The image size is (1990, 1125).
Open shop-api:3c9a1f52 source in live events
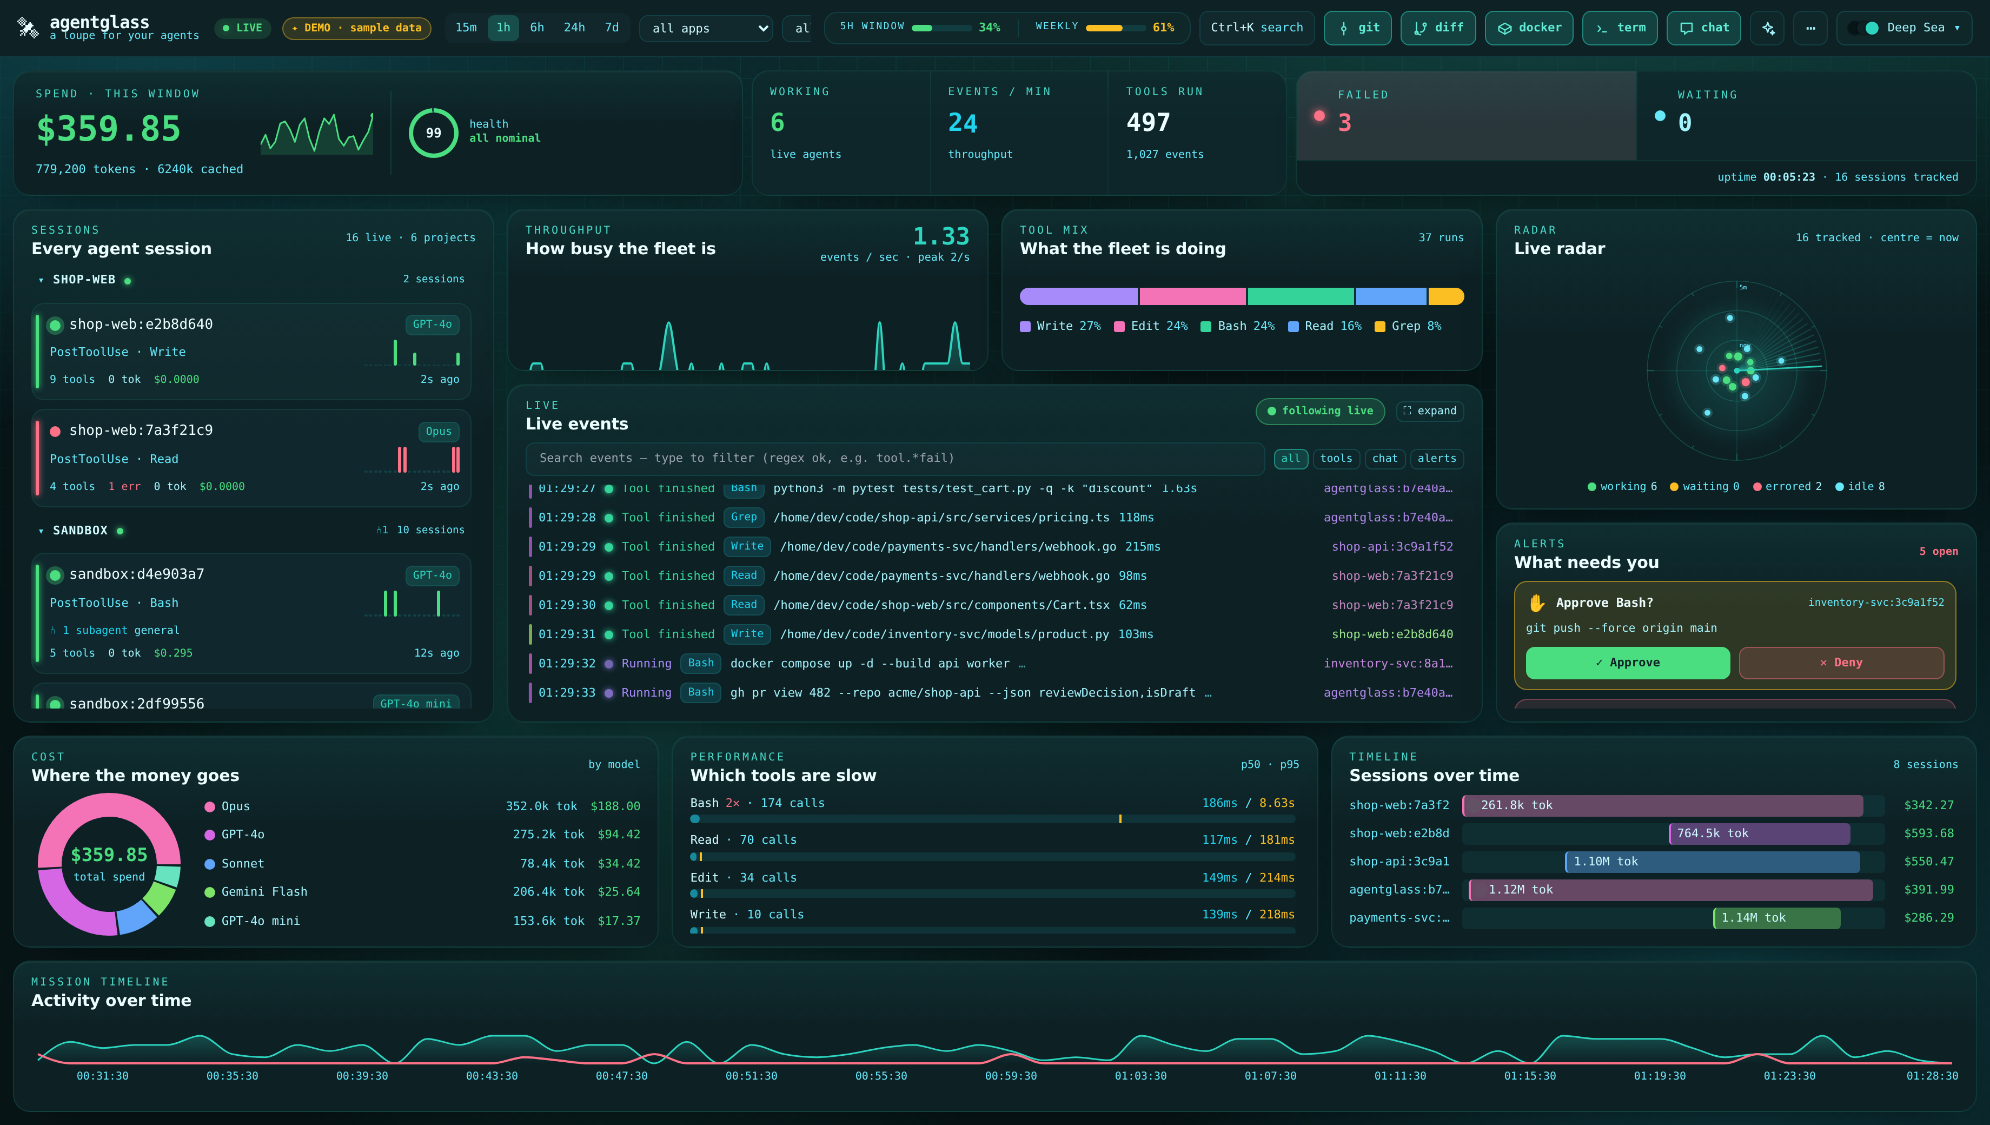(1392, 546)
